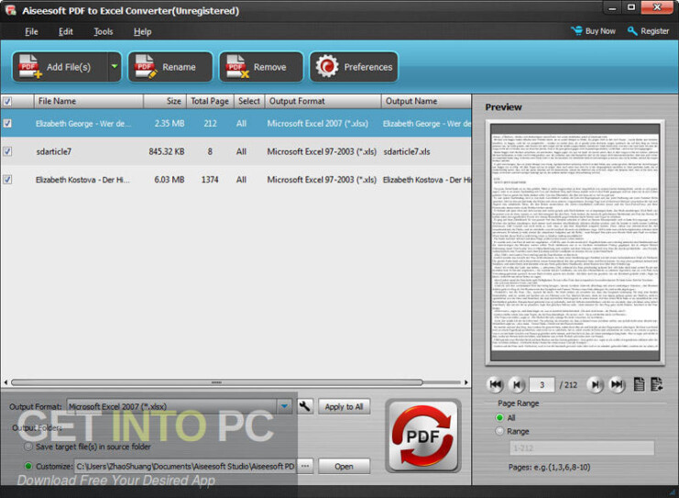Uncheck the Elizabeth Kostova file checkbox
This screenshot has width=679, height=498.
tap(7, 179)
